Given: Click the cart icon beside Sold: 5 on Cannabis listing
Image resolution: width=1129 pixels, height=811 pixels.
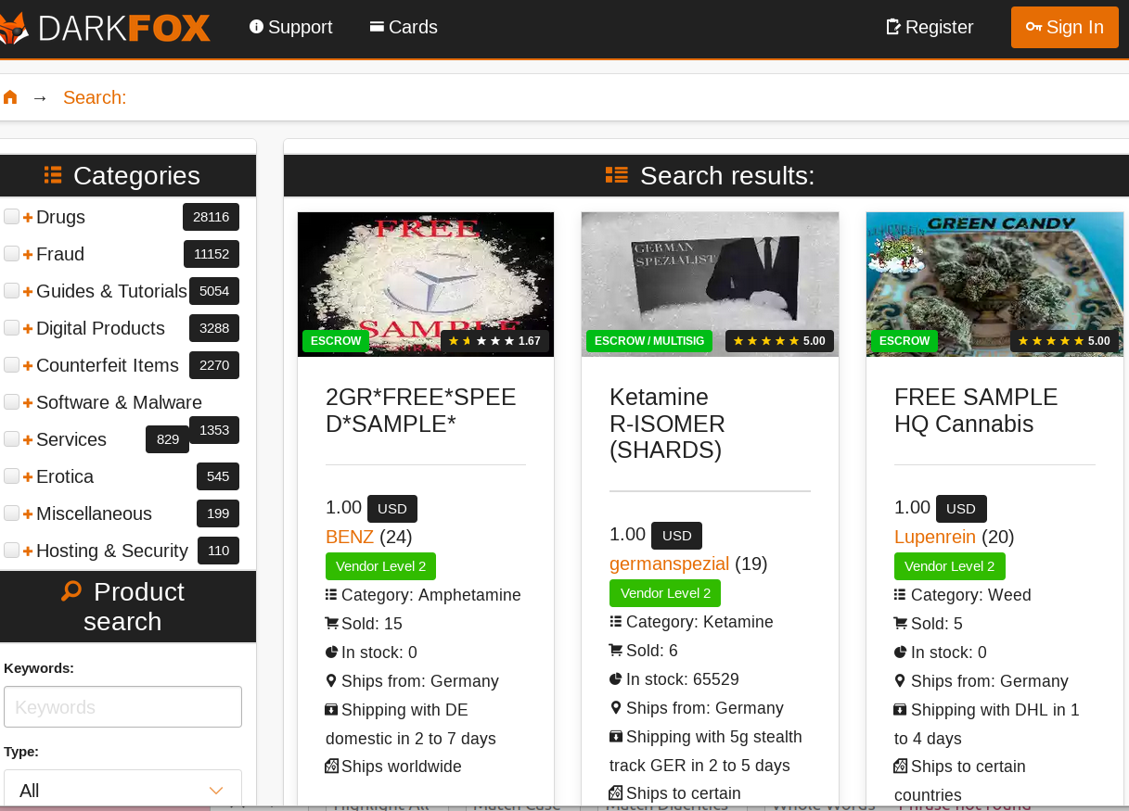Looking at the screenshot, I should point(899,623).
